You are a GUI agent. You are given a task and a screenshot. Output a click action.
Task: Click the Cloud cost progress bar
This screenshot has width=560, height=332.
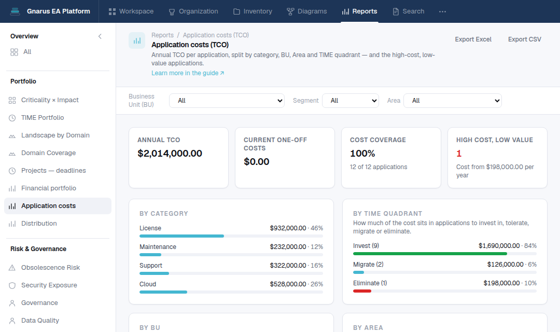(x=231, y=292)
